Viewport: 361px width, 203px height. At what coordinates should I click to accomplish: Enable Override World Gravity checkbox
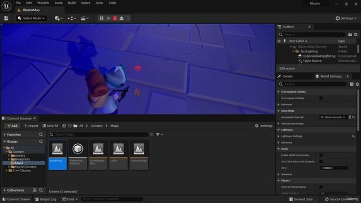pos(321,187)
